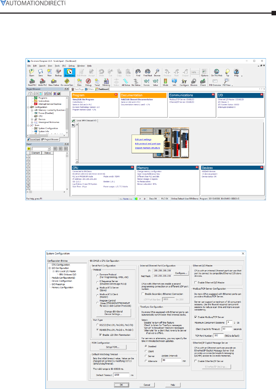Open the PLC menu
276x389 pixels.
pyautogui.click(x=64, y=66)
